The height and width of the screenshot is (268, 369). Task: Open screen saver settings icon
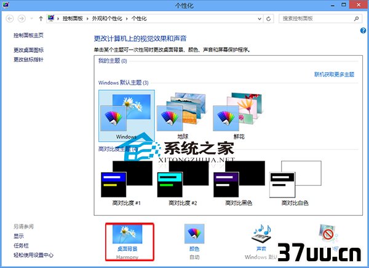[x=328, y=234]
